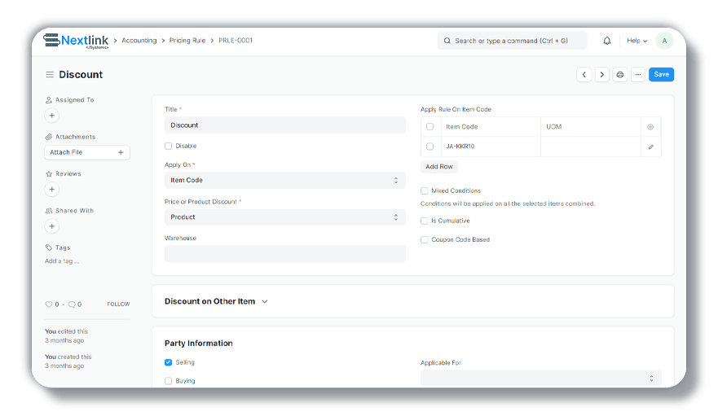Click the Attach File button

(87, 152)
